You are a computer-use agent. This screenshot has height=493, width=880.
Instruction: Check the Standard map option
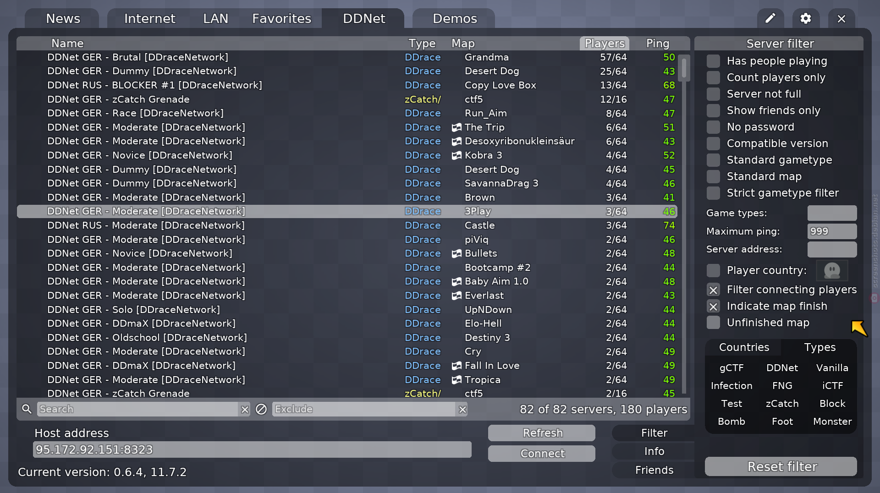713,176
